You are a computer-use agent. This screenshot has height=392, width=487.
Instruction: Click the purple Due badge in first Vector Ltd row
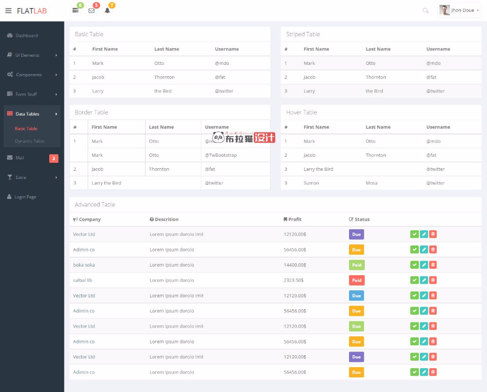(357, 234)
